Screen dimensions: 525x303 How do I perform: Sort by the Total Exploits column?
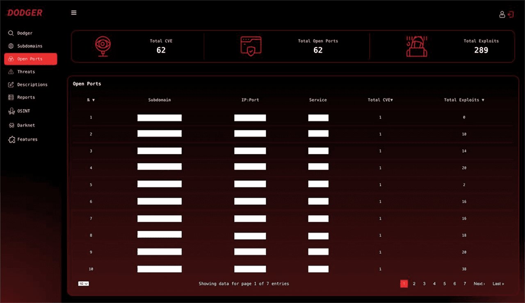[x=464, y=100]
